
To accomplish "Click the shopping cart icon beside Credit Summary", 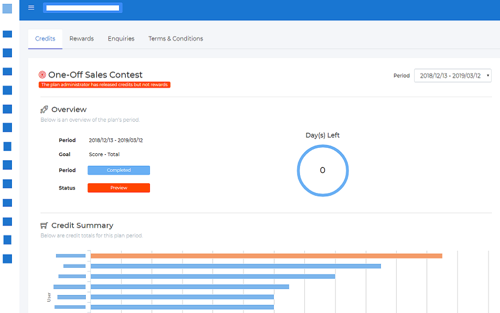I will point(43,225).
